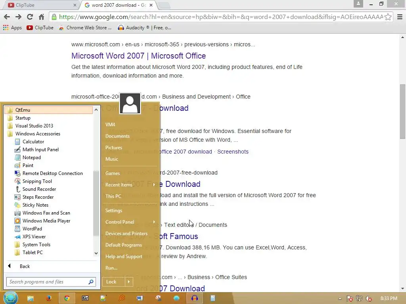Click the Chrome forward arrow

[18, 17]
